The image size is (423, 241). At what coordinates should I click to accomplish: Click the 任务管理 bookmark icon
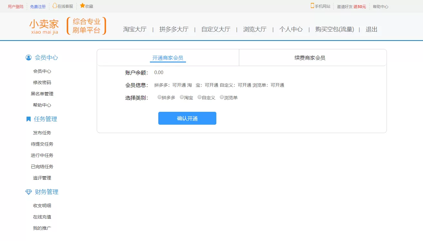28,119
